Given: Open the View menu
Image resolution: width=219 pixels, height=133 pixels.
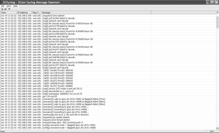Looking at the screenshot, I should (x=9, y=6).
